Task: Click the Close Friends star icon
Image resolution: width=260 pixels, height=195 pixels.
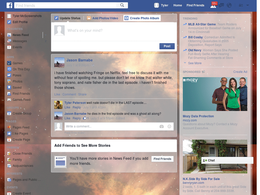Action: 9,154
